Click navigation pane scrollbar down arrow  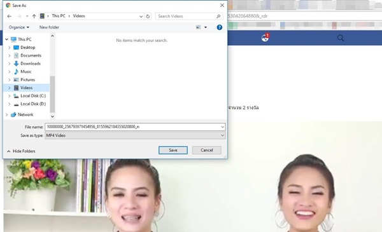point(52,116)
